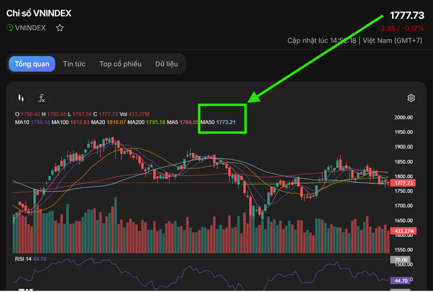Click the RSI 14 legend value 44.70

(x=40, y=259)
